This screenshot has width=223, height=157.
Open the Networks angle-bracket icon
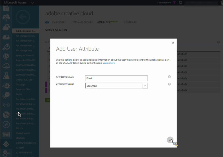click(x=6, y=105)
